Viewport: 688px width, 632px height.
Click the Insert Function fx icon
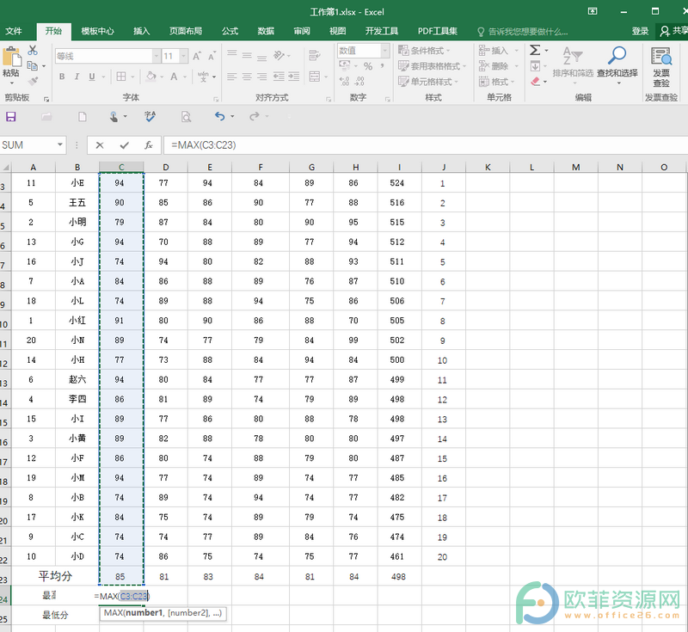click(x=149, y=145)
